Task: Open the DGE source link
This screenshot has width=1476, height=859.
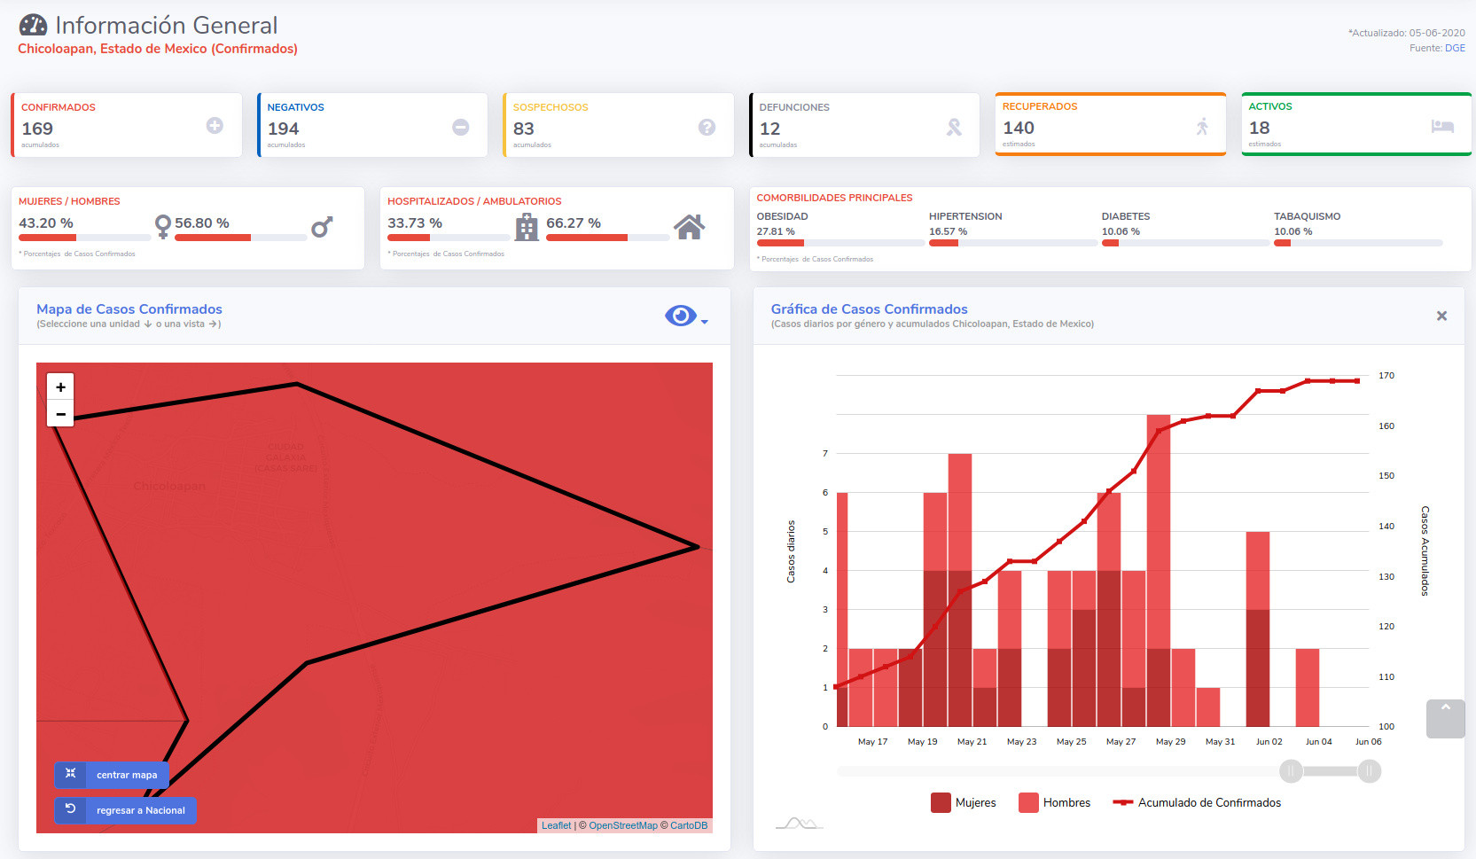Action: point(1456,48)
